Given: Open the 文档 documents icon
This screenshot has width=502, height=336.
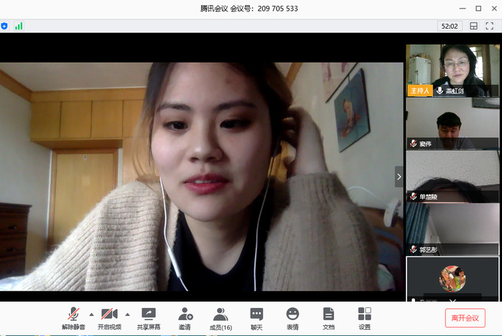Looking at the screenshot, I should (x=328, y=317).
